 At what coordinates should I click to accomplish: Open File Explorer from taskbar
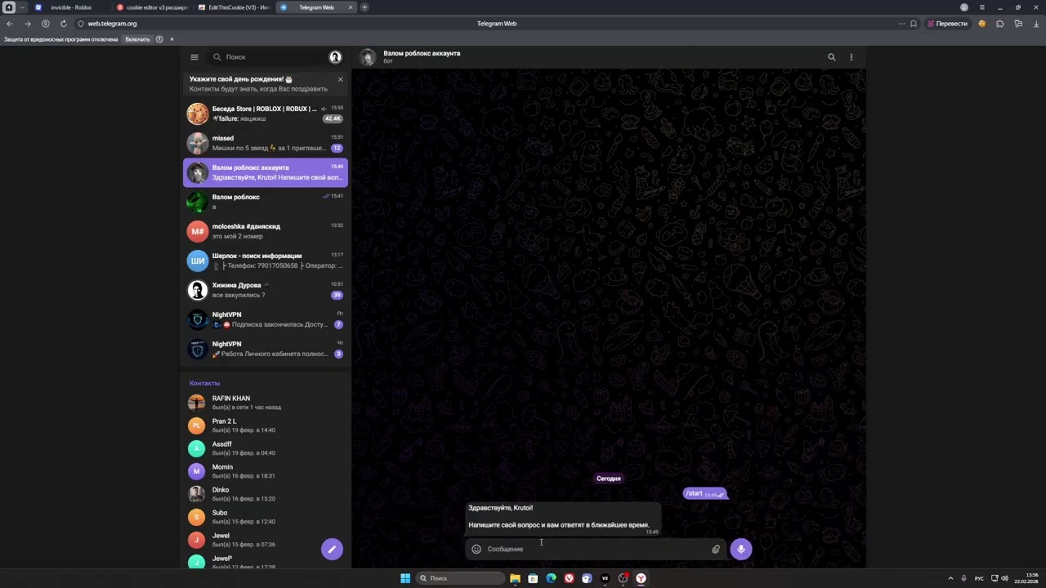click(515, 578)
